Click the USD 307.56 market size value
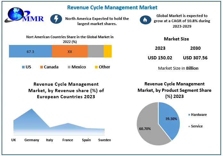The height and width of the screenshot is (156, 223). (x=195, y=58)
